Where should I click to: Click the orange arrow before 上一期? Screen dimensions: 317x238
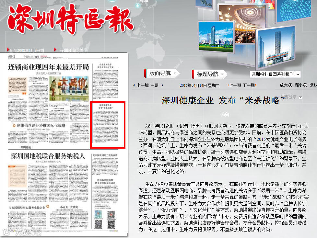click(229, 85)
